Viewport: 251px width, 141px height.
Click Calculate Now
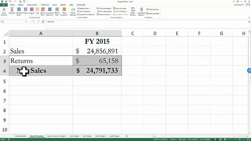click(153, 9)
